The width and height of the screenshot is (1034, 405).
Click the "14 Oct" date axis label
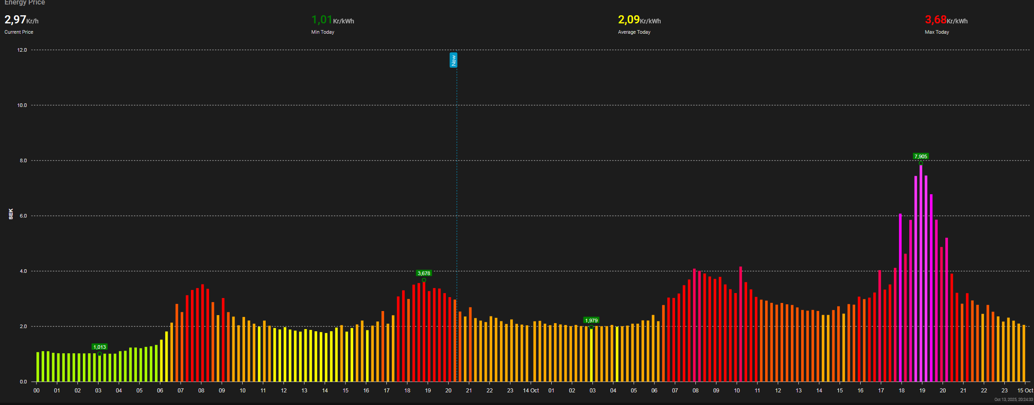pos(531,391)
